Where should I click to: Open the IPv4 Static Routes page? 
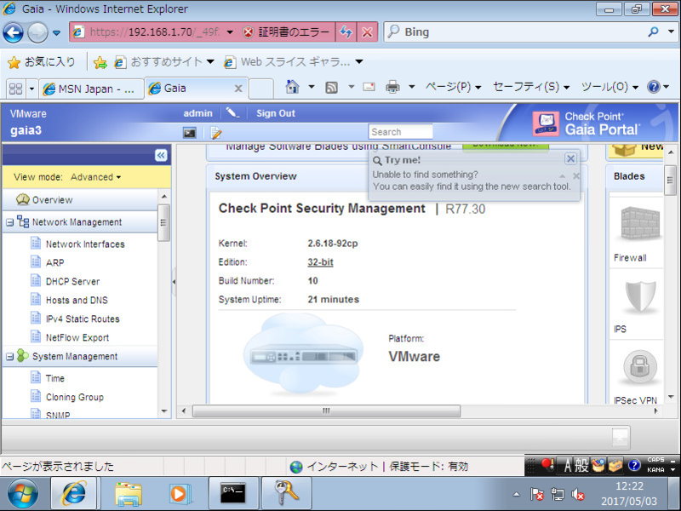(x=83, y=319)
